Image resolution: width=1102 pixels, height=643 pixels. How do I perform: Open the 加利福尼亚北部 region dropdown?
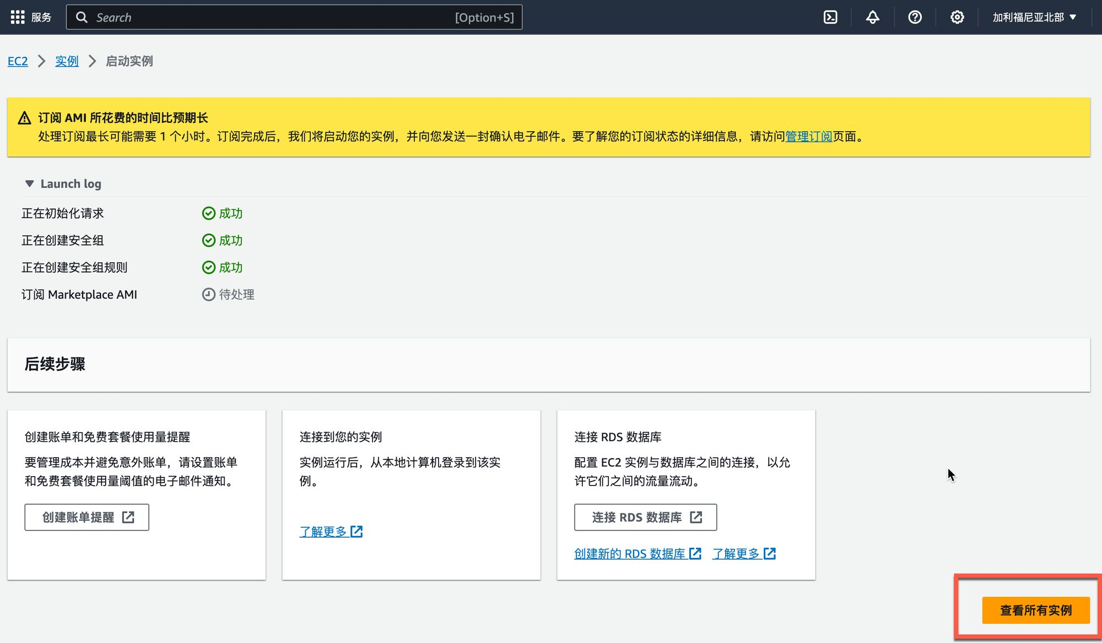[x=1034, y=17]
